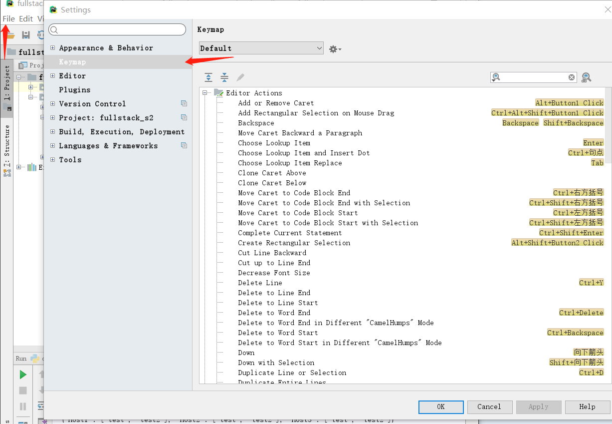Expand the Appearance & Behavior settings node
This screenshot has height=424, width=612.
click(53, 48)
